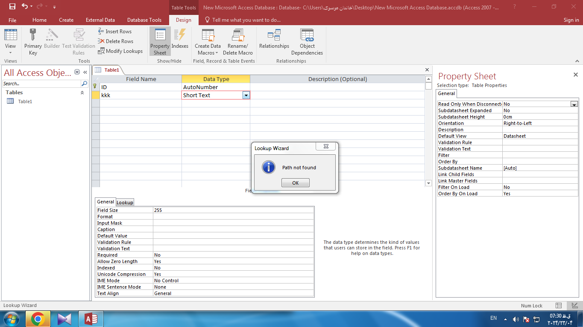Open the Create Data Macros dropdown
This screenshot has width=583, height=327.
click(208, 42)
